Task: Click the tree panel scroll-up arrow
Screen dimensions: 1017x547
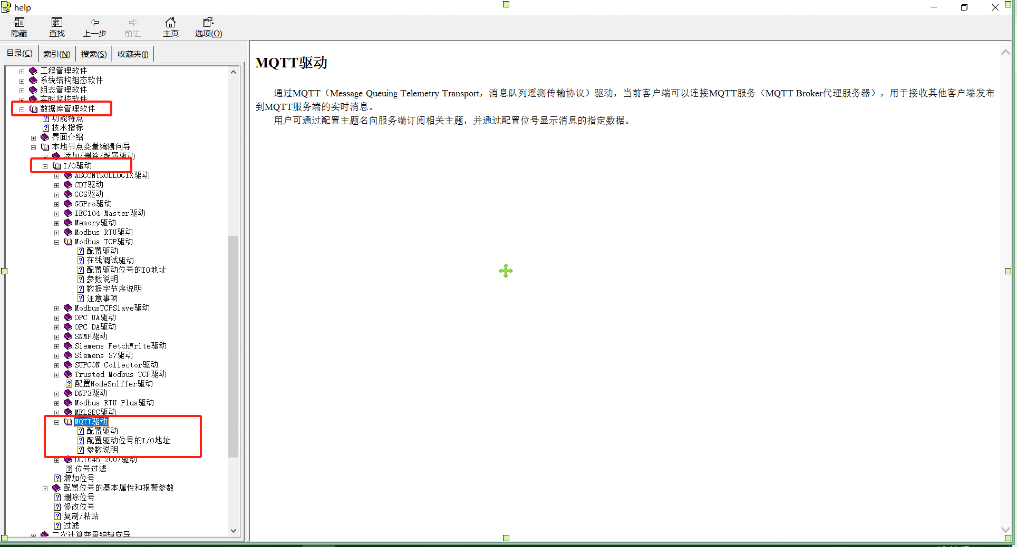Action: (x=233, y=72)
